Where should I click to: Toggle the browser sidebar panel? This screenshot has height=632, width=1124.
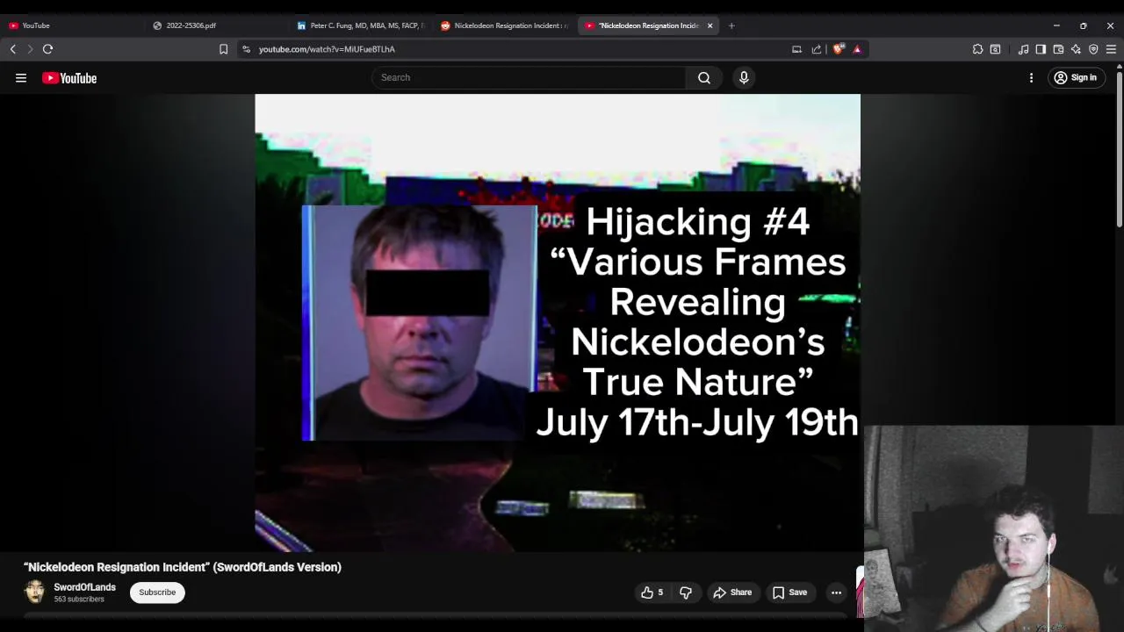[1041, 49]
